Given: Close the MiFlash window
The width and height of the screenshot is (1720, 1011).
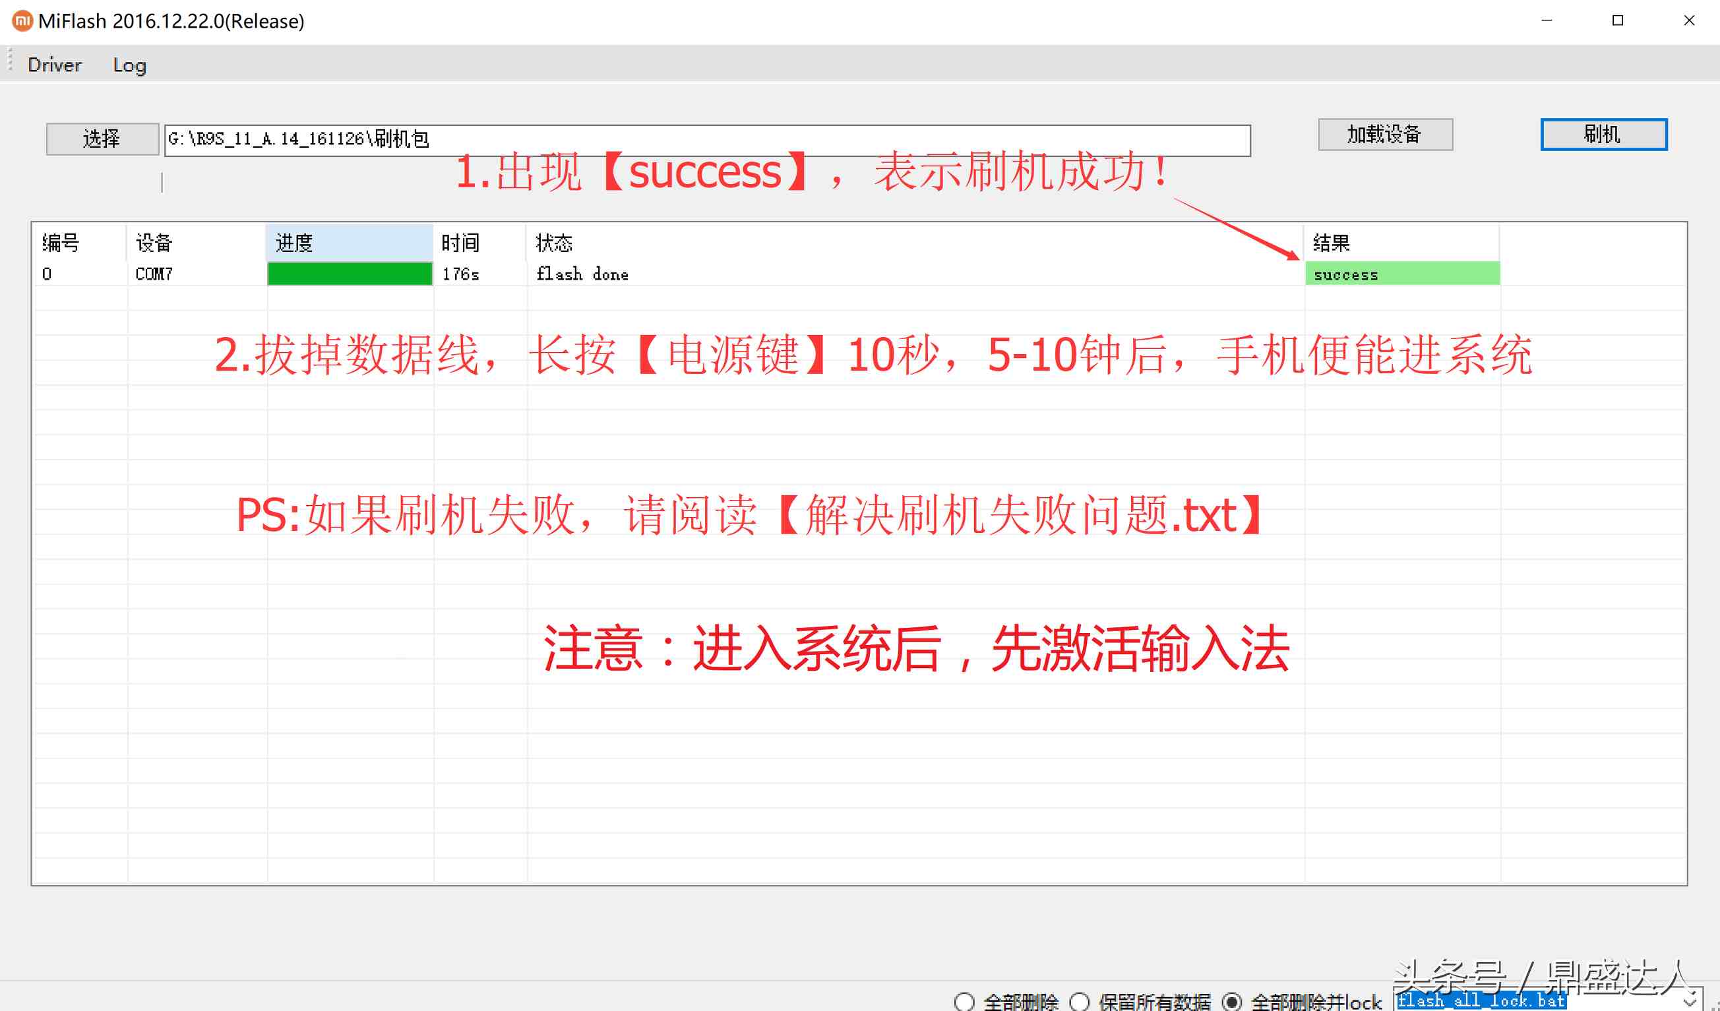Looking at the screenshot, I should pos(1688,20).
